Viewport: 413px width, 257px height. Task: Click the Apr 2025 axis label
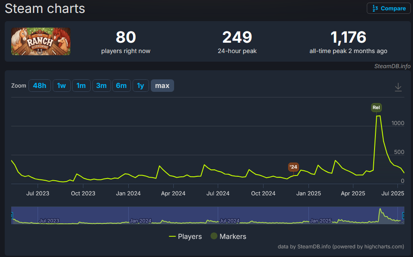click(353, 194)
